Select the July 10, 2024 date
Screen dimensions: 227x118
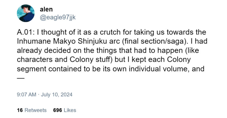(x=57, y=95)
